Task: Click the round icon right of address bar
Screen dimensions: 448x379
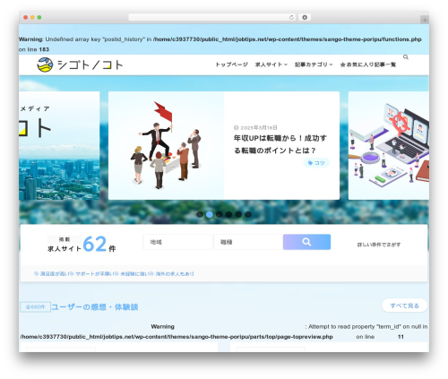Action: point(305,17)
